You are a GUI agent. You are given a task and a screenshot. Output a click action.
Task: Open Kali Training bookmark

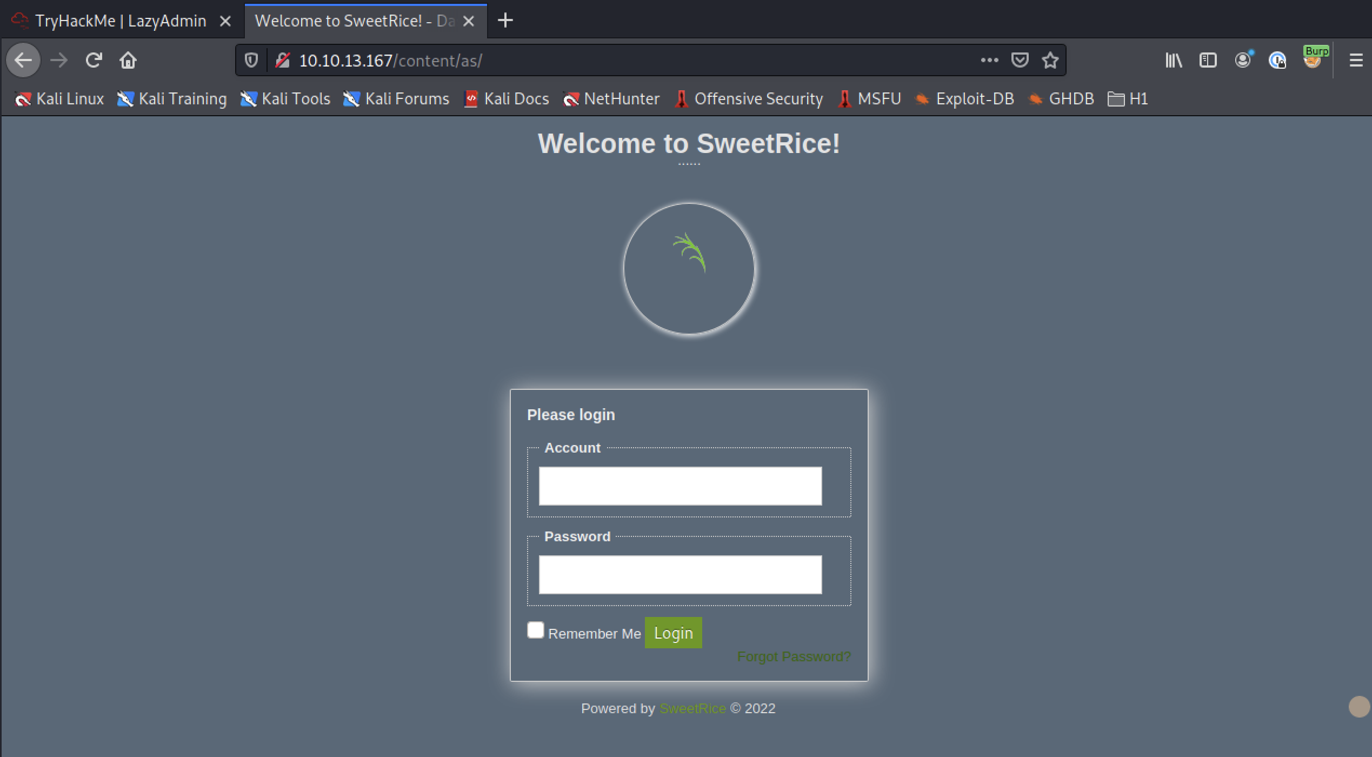[x=171, y=99]
